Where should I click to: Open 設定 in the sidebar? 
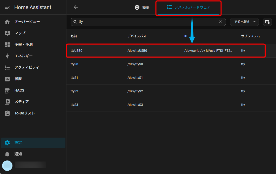click(x=33, y=143)
